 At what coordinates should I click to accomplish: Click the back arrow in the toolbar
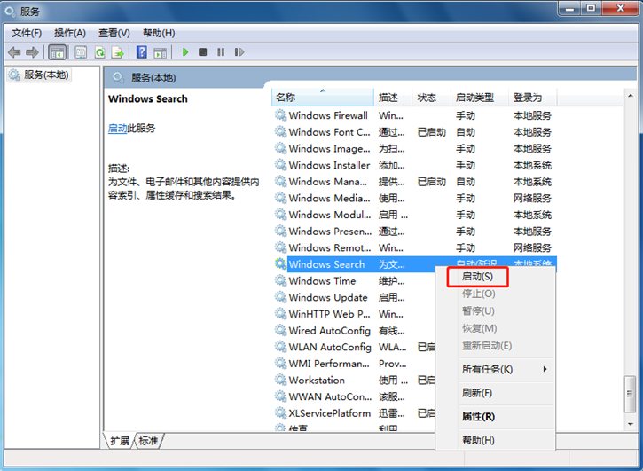click(14, 52)
